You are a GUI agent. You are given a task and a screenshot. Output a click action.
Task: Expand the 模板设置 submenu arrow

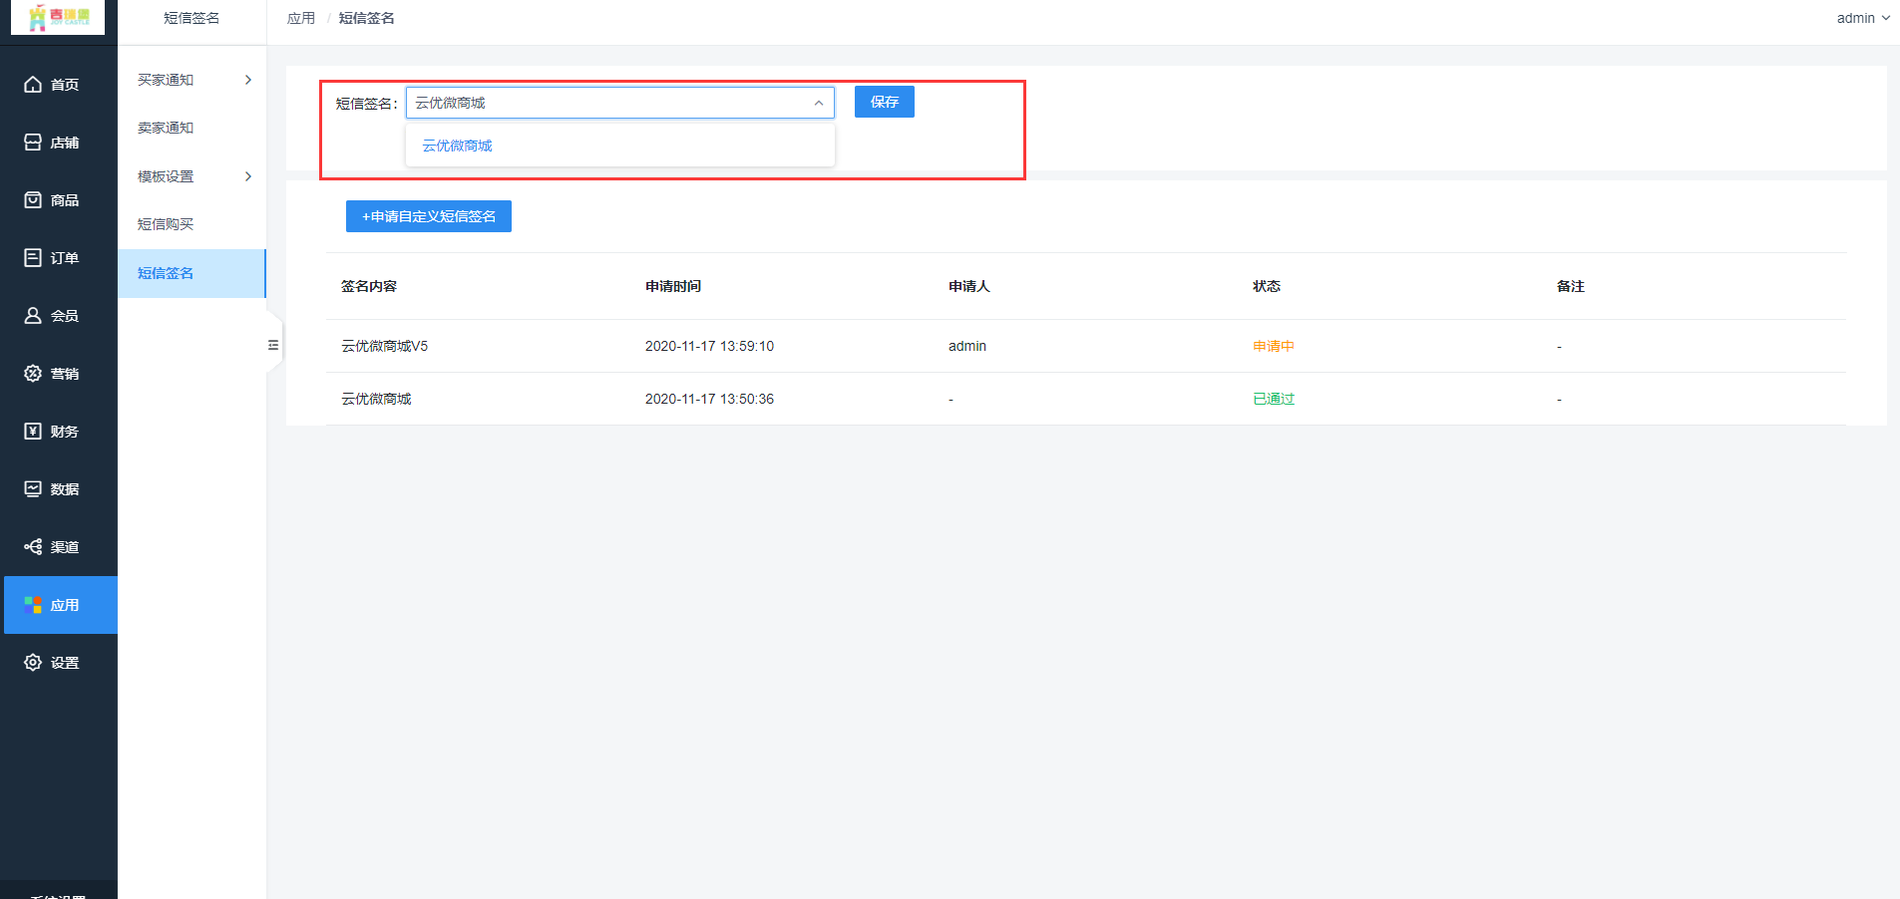[x=248, y=176]
